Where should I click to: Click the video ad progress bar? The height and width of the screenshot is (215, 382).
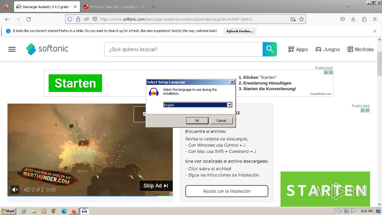click(x=90, y=196)
